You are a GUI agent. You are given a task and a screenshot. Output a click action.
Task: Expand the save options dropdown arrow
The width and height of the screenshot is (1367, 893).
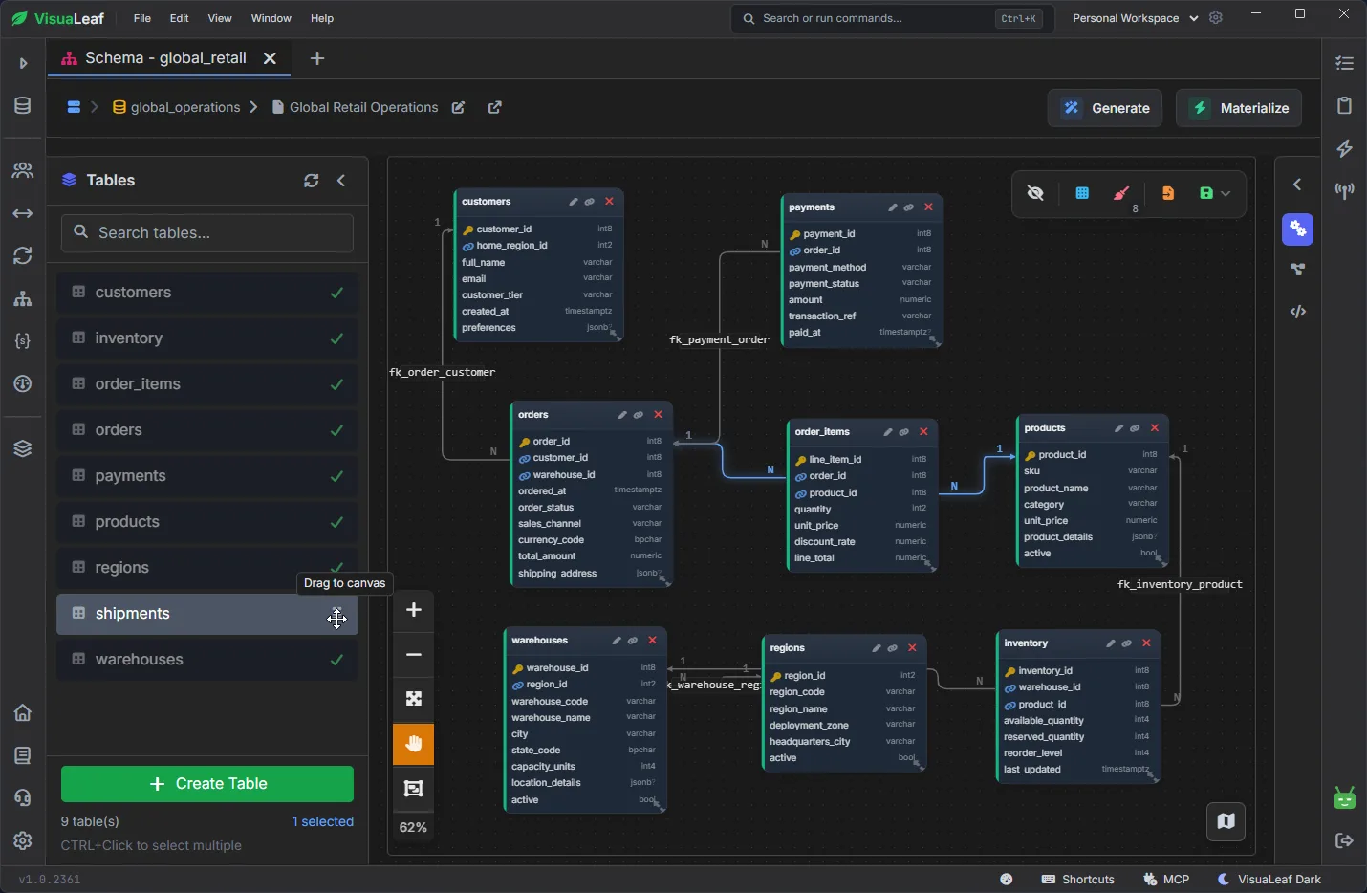click(1226, 193)
